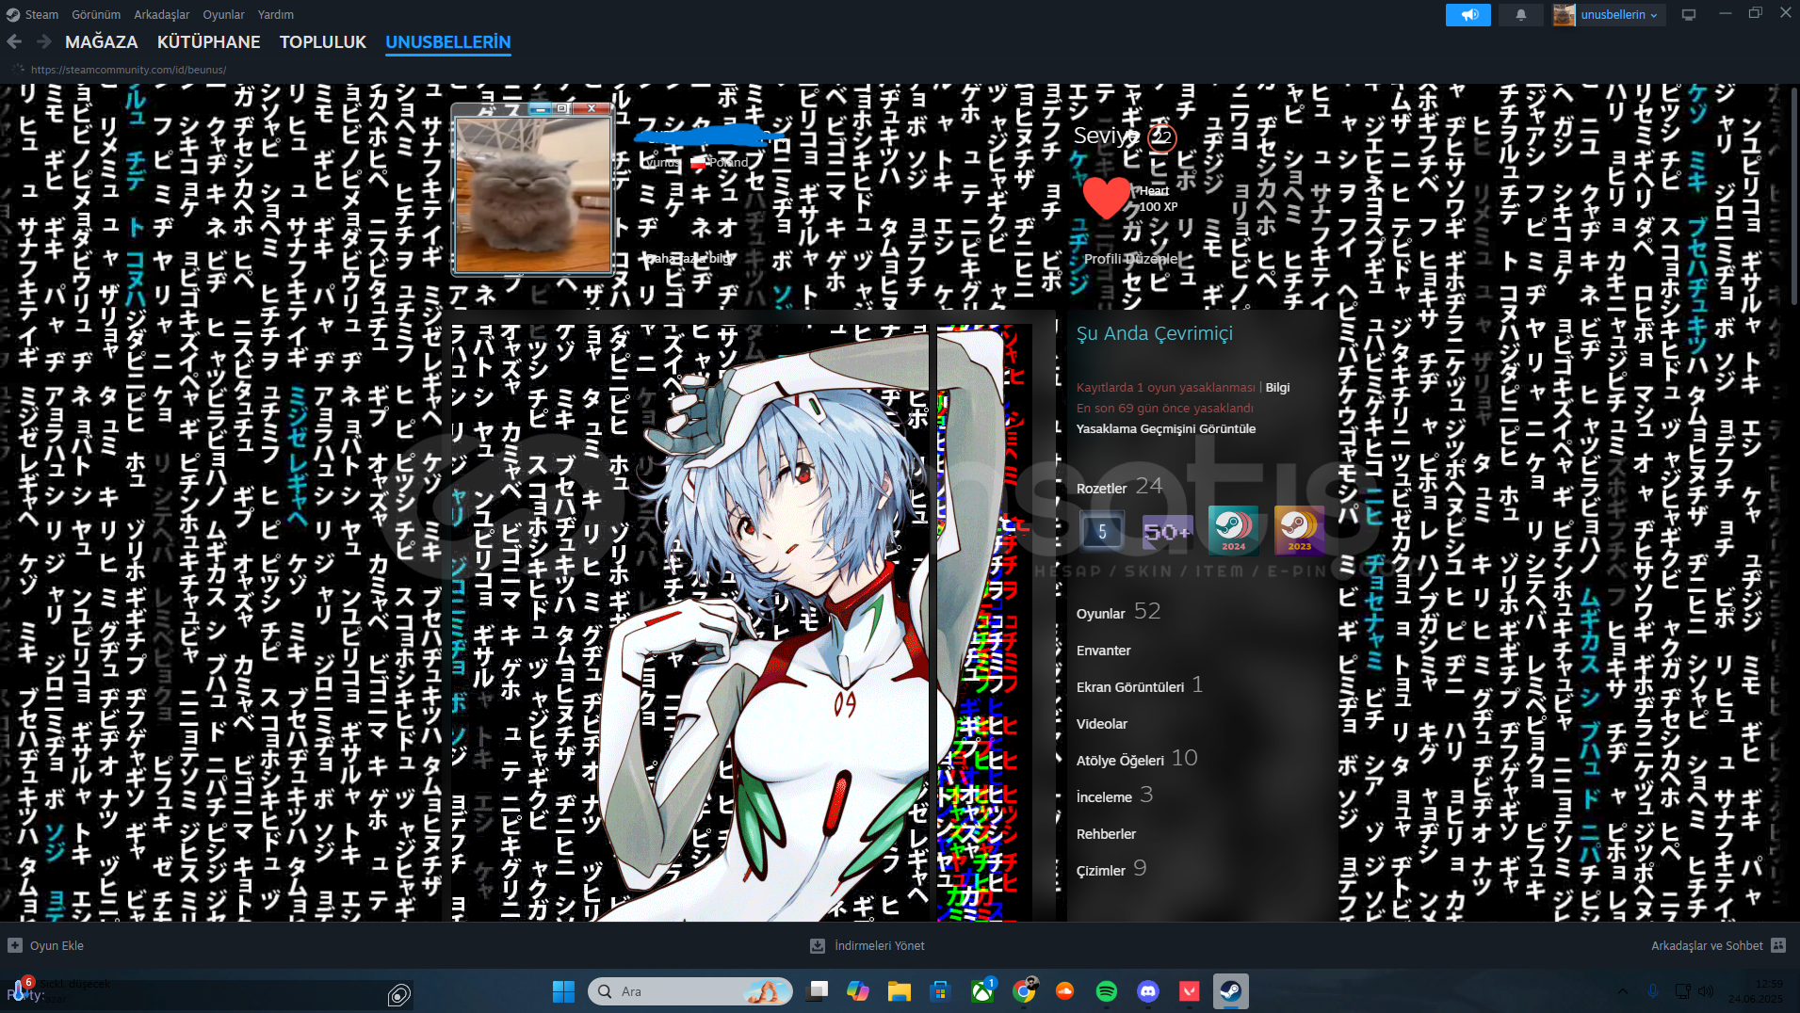The width and height of the screenshot is (1800, 1013).
Task: Click the page vertical scrollbar
Action: point(1793,196)
